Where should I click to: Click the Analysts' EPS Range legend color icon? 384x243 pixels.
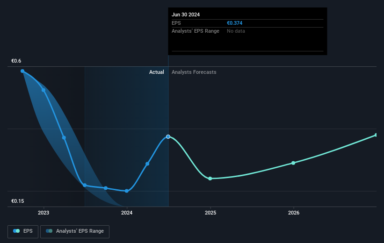[49, 231]
